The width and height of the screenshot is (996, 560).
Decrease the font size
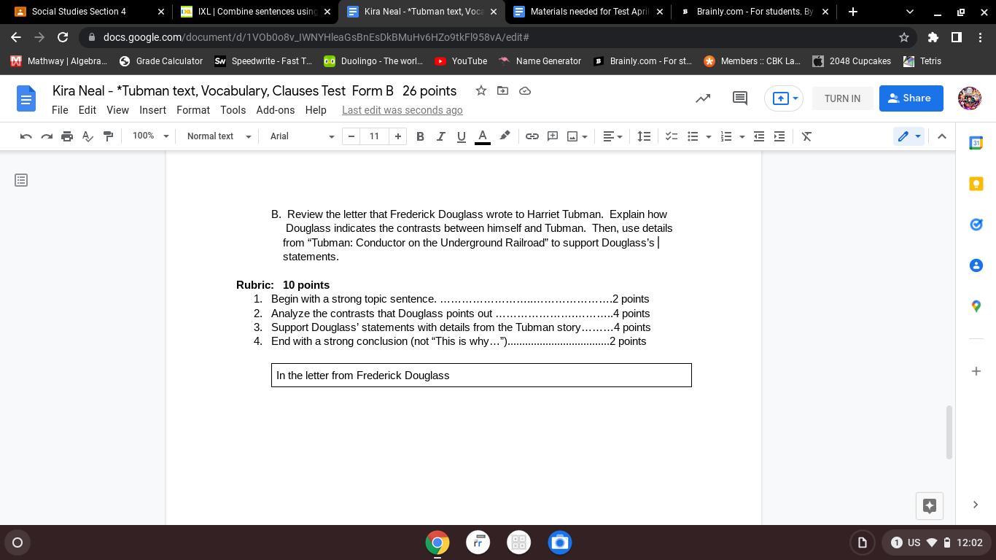click(351, 136)
